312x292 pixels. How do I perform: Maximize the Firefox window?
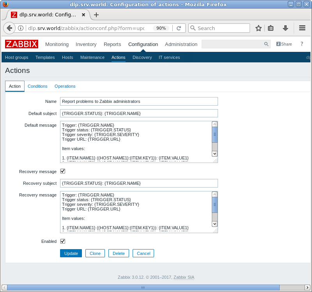[299, 4]
